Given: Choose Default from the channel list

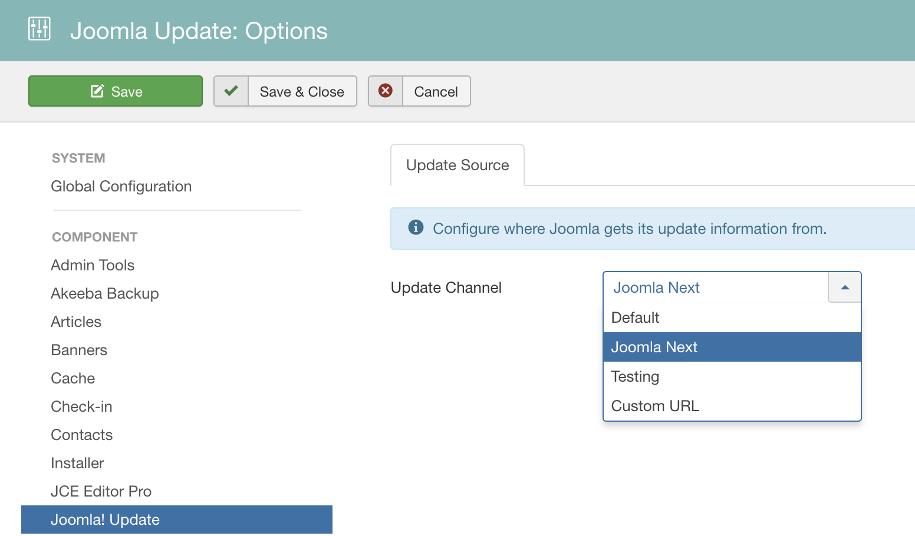Looking at the screenshot, I should 732,317.
